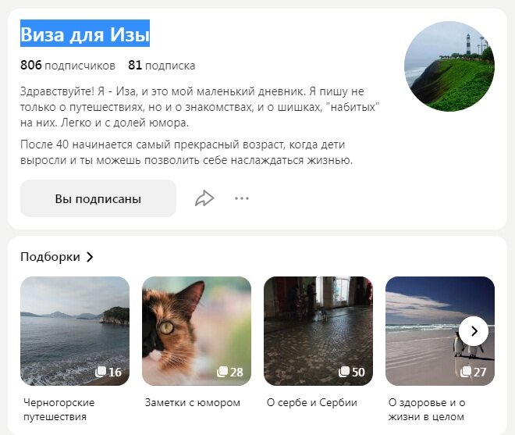Screen dimensions: 515x435
Task: Open the Подборки heading link
Action: tap(50, 257)
